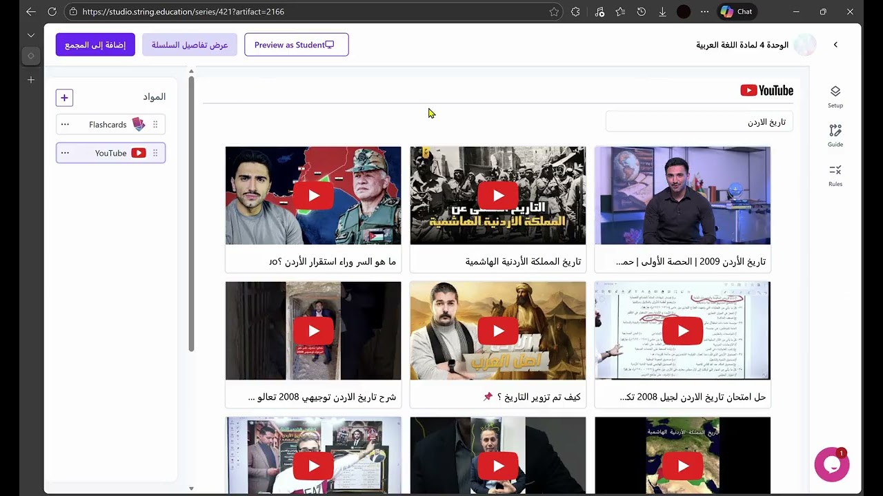Bookmark the page with the star icon
Viewport: 883px width, 496px height.
554,12
